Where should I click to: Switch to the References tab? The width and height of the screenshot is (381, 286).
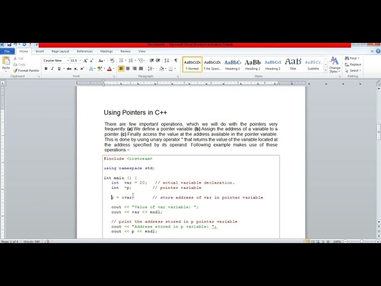pyautogui.click(x=85, y=51)
